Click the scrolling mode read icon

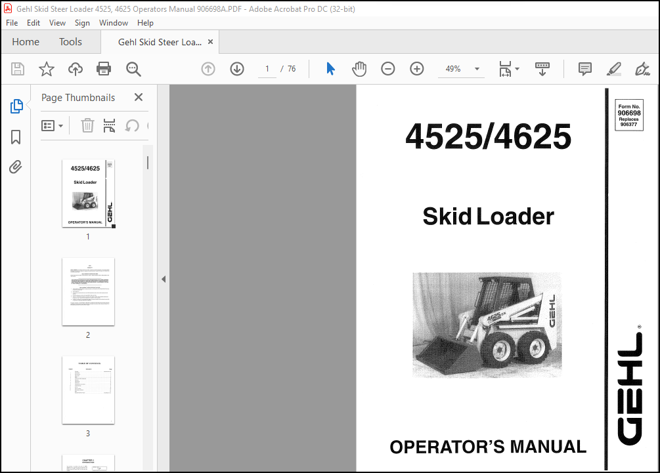(x=542, y=68)
